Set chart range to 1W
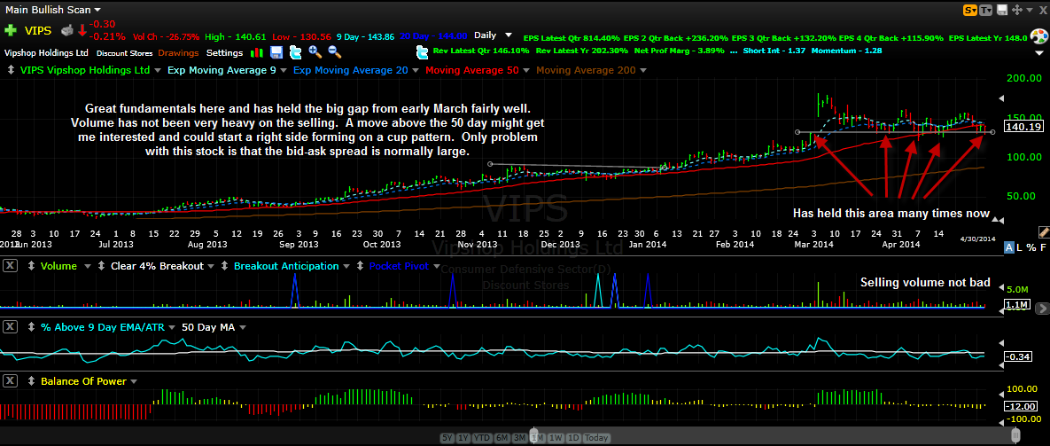 (556, 438)
